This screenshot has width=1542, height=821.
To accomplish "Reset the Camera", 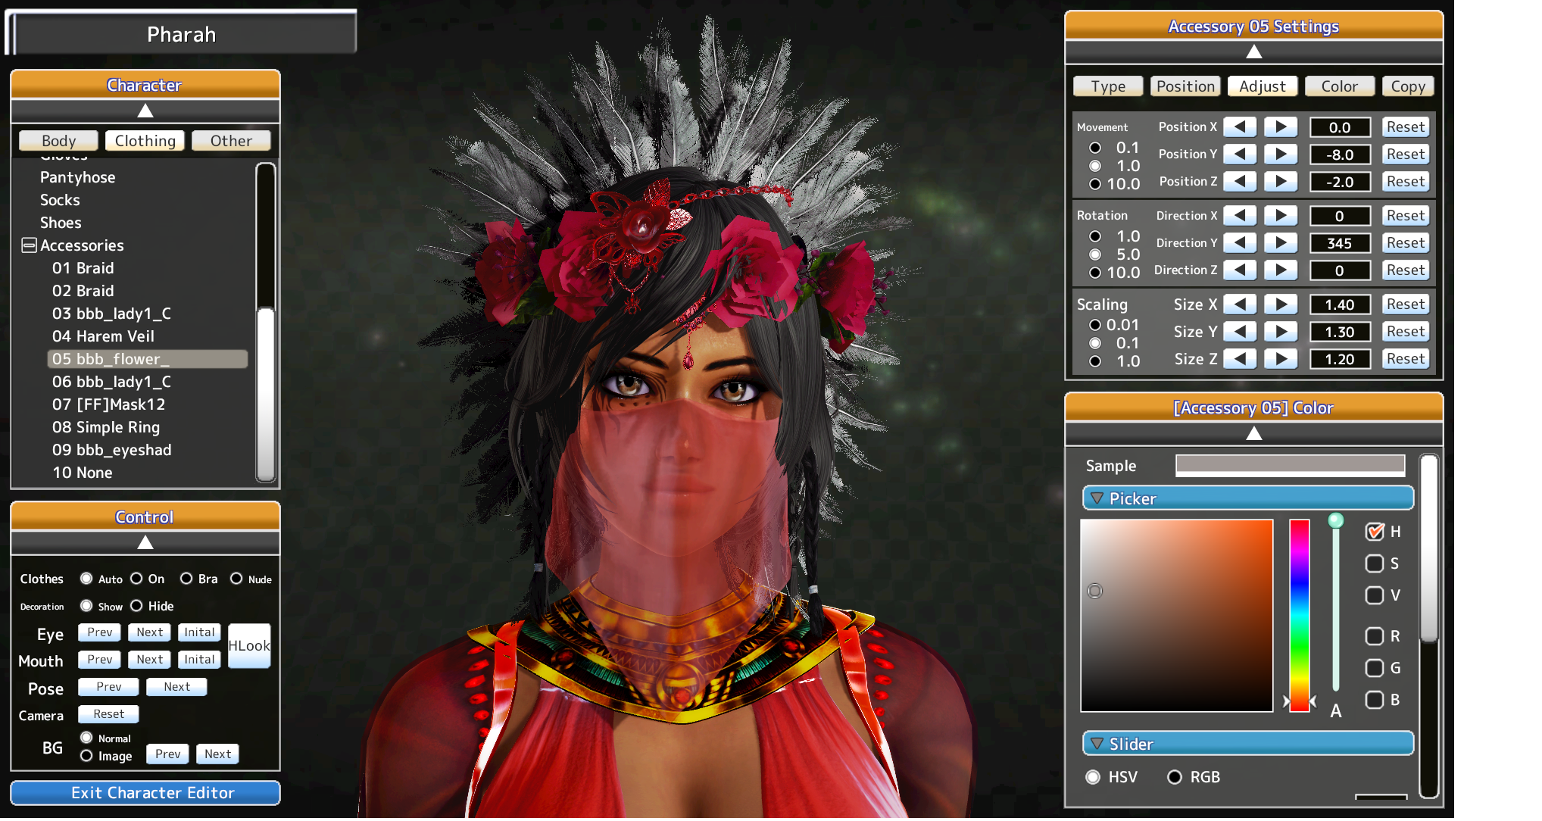I will [108, 714].
